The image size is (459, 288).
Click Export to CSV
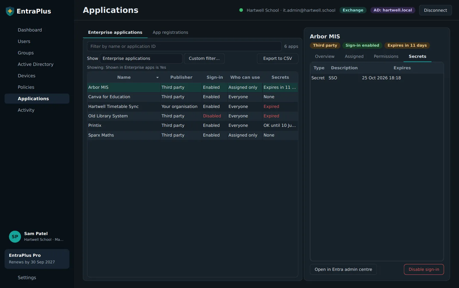pyautogui.click(x=277, y=58)
